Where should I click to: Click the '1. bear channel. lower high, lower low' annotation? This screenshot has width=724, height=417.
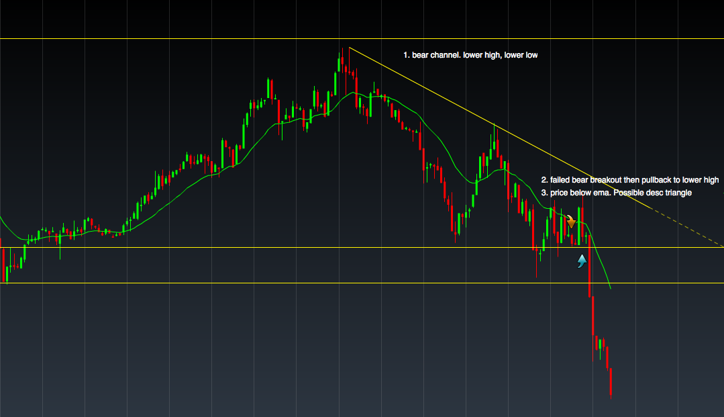[x=470, y=55]
